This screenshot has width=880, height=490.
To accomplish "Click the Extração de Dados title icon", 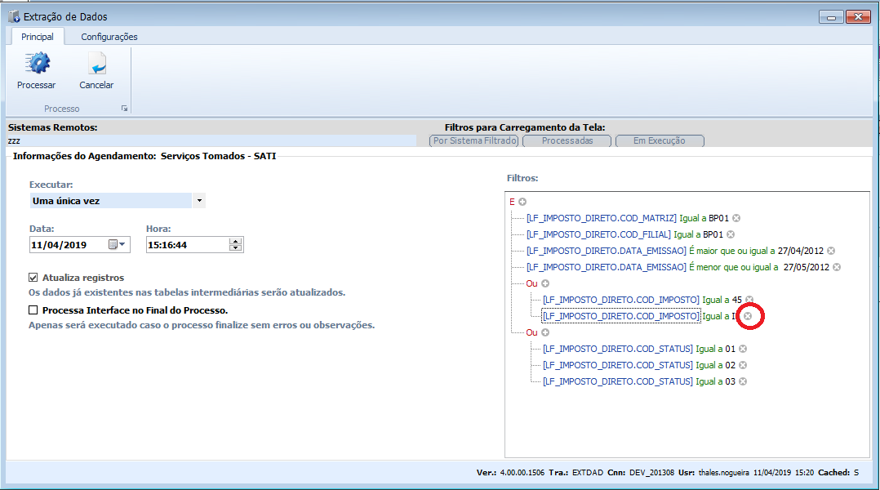I will [14, 16].
